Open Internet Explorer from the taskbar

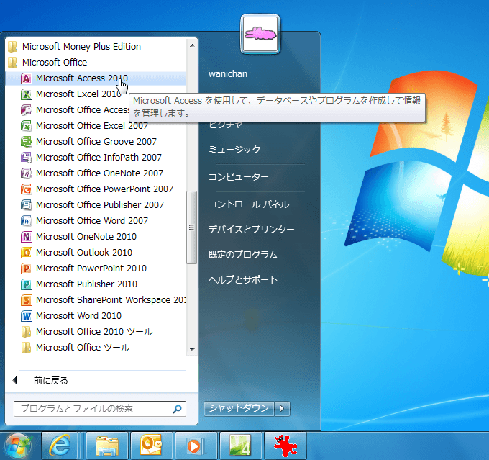pyautogui.click(x=60, y=446)
